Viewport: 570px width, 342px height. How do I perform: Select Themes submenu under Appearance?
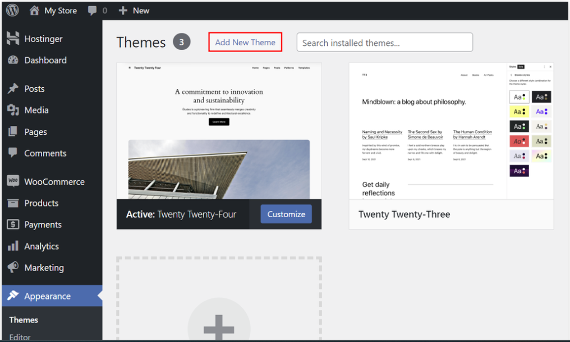(24, 320)
